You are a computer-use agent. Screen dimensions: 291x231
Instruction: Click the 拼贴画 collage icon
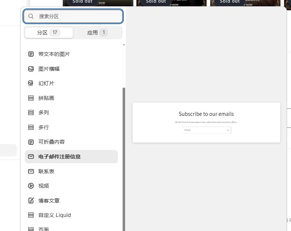[31, 98]
